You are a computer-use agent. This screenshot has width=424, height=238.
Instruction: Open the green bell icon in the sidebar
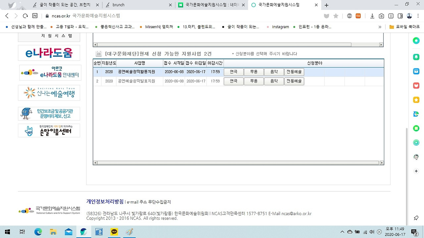[416, 57]
